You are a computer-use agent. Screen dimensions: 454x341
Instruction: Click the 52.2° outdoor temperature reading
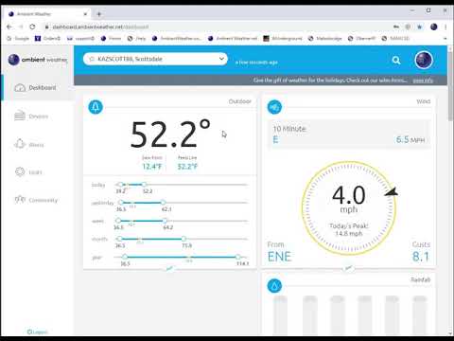tap(170, 135)
